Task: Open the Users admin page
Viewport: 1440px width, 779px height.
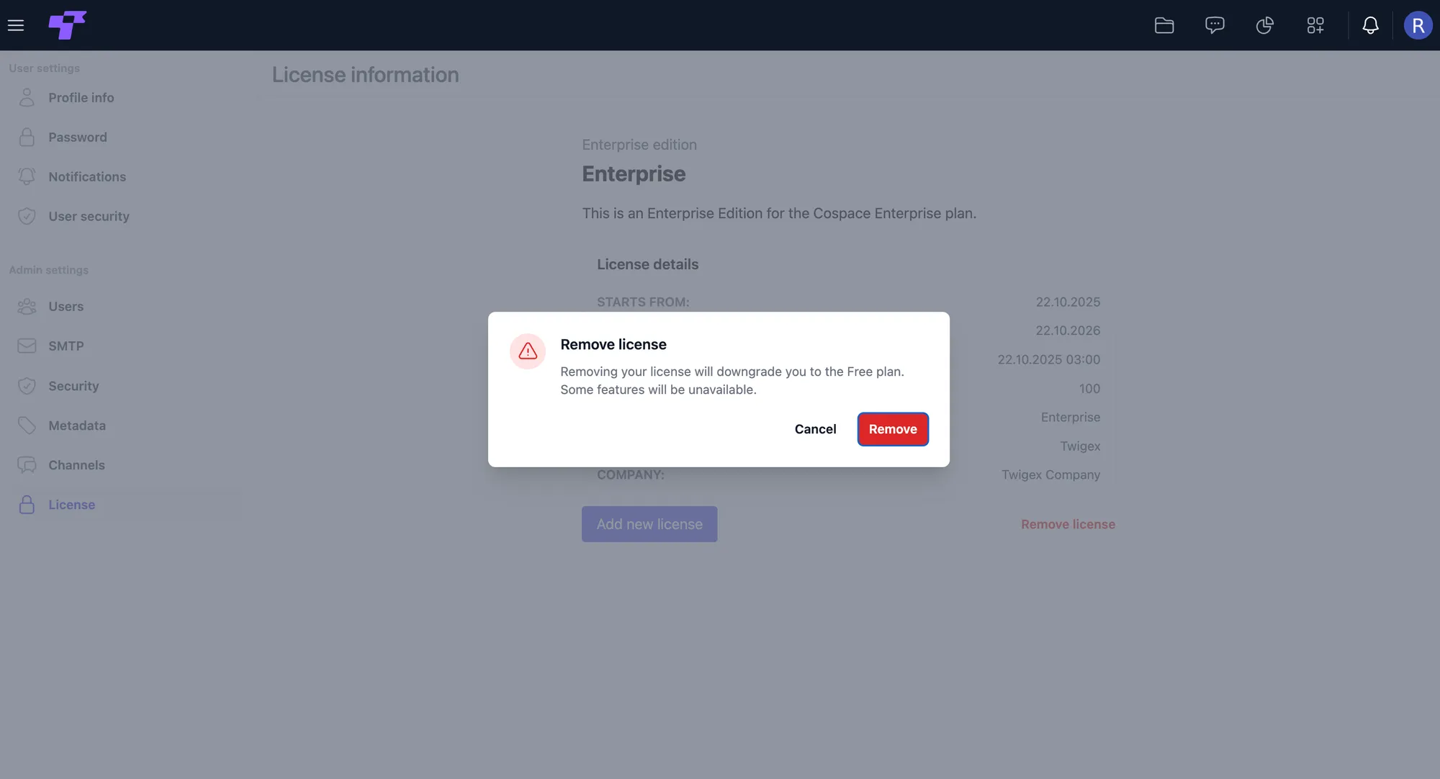Action: [66, 306]
